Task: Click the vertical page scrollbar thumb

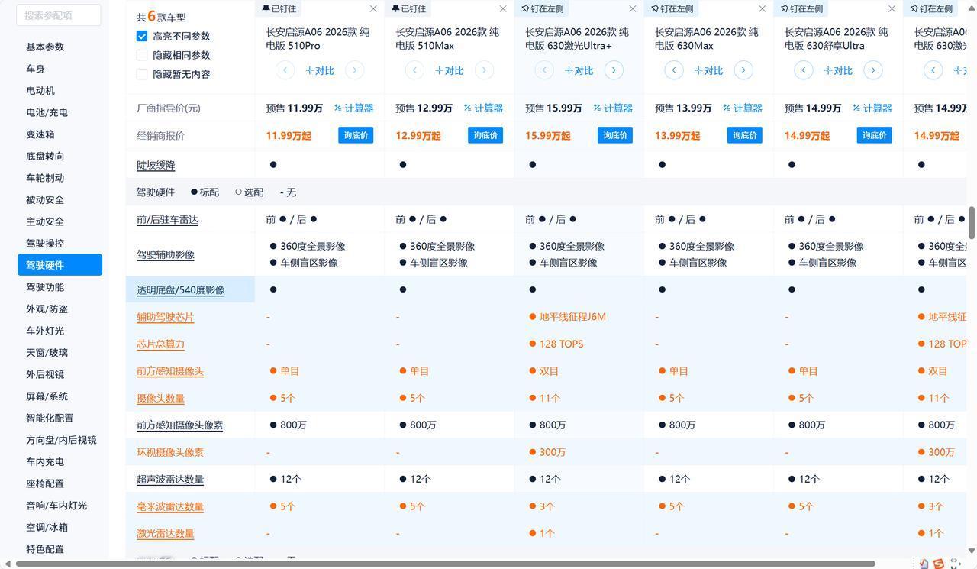Action: coord(972,222)
